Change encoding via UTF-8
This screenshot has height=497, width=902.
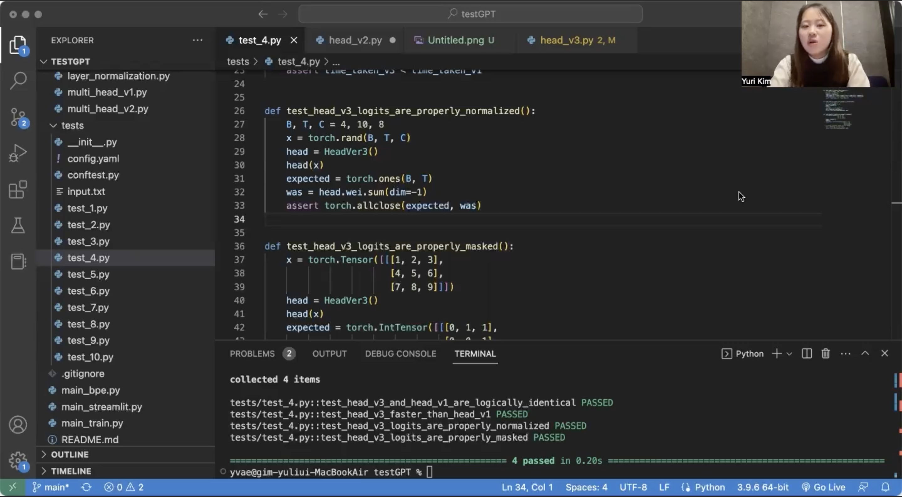click(633, 487)
